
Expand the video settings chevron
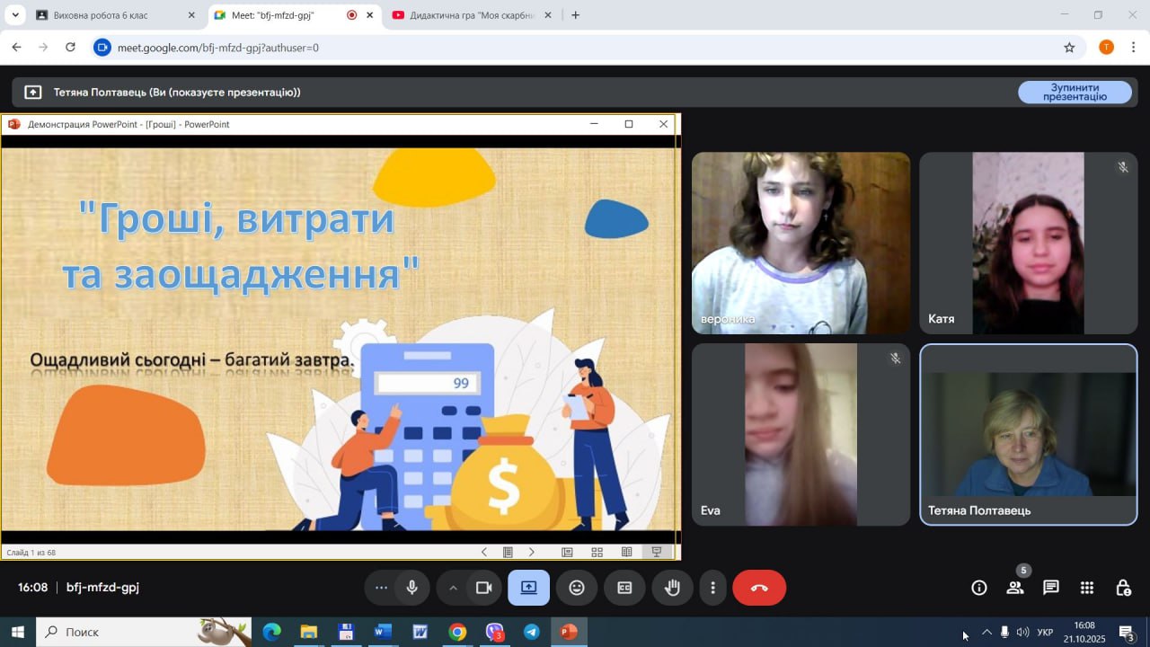(453, 588)
